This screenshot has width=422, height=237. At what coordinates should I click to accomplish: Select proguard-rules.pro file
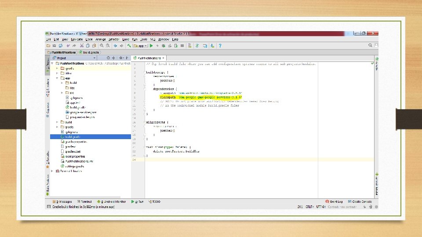82,117
